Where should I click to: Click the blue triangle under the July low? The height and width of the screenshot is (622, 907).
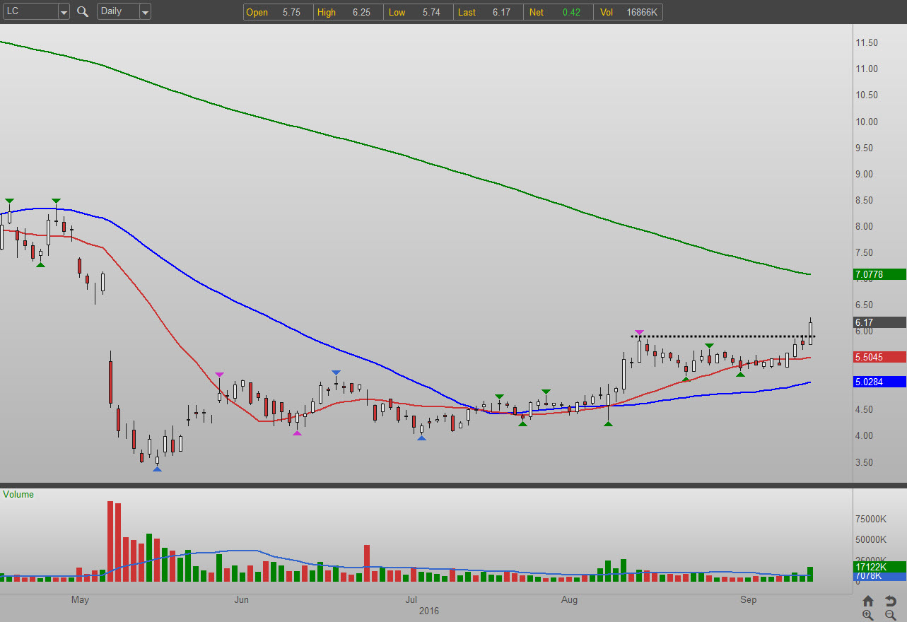coord(421,438)
